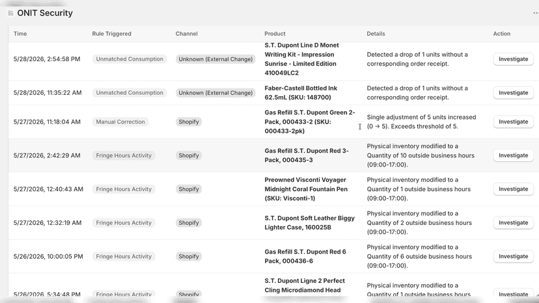This screenshot has width=539, height=303.
Task: Click the Channel column header
Action: point(186,34)
